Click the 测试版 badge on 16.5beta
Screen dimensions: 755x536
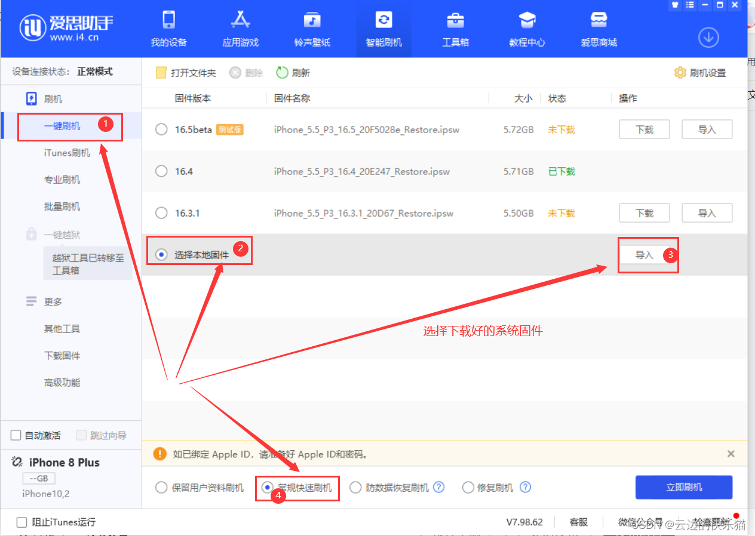pos(229,130)
